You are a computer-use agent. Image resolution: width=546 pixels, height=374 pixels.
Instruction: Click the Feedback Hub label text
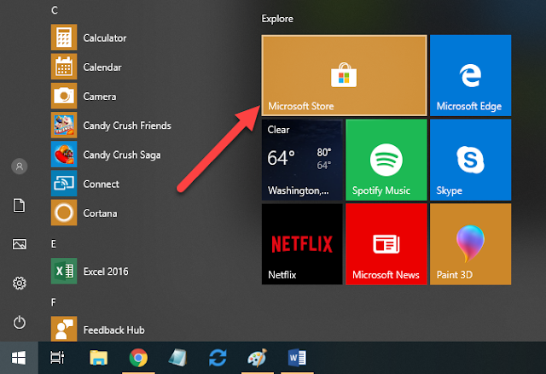pyautogui.click(x=113, y=330)
